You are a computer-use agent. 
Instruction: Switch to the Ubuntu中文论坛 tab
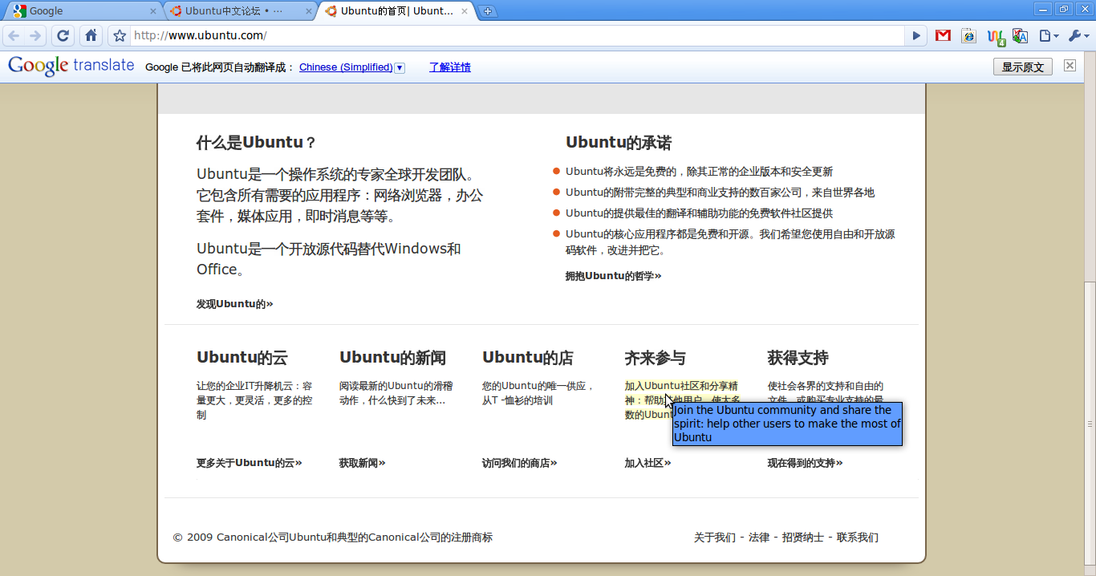[x=240, y=11]
